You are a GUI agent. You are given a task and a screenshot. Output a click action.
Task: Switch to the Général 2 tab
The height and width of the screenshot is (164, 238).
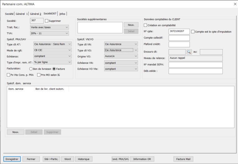pyautogui.click(x=36, y=14)
